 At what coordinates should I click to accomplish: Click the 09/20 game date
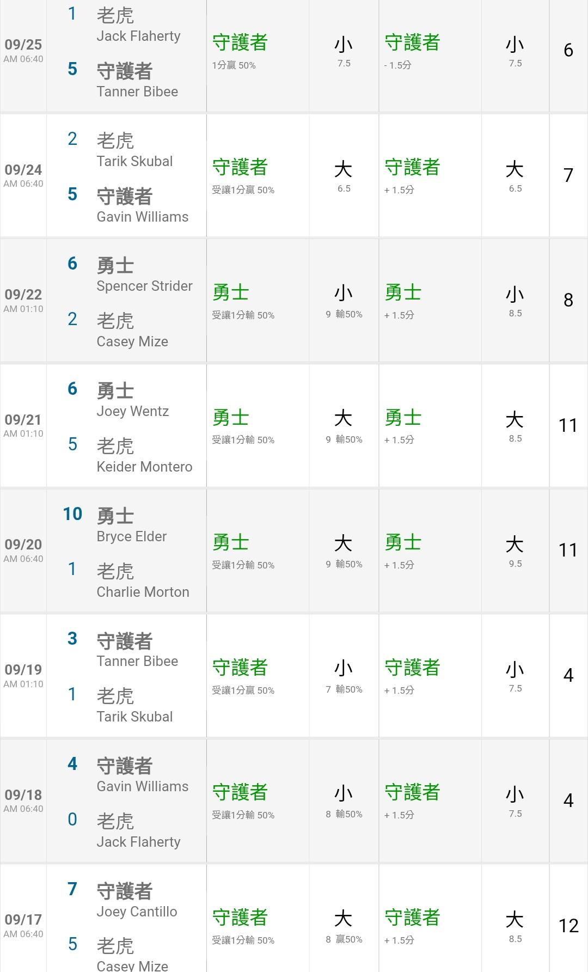23,545
